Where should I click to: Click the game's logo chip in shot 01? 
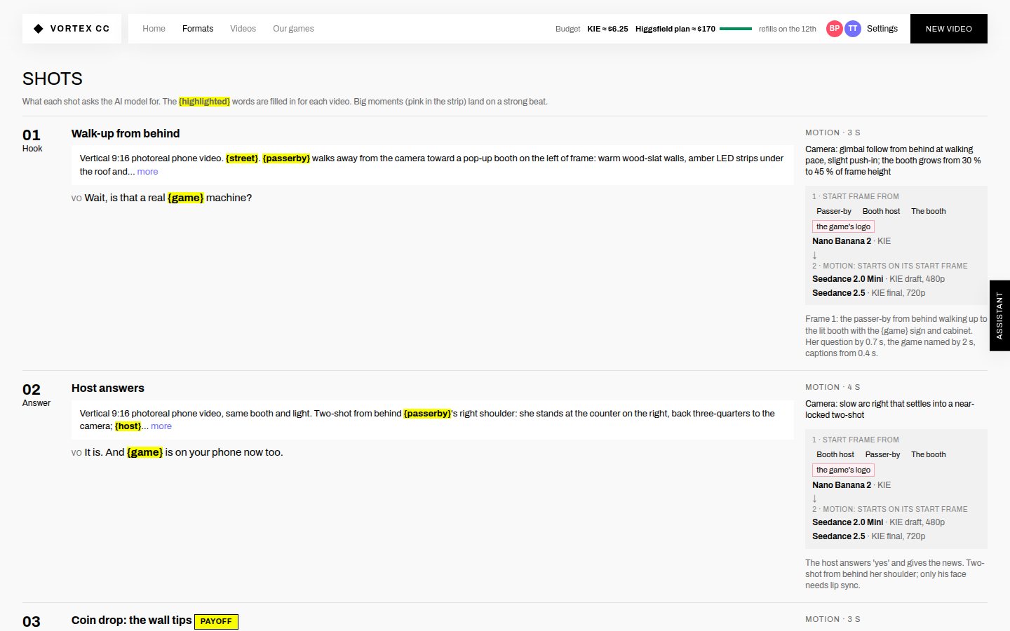point(843,226)
